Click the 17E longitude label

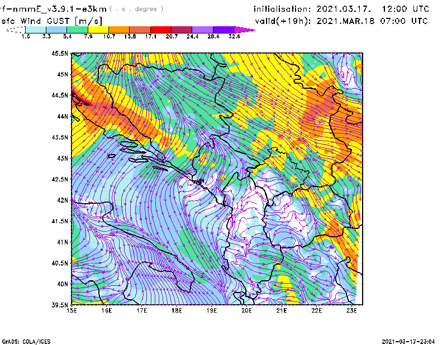coord(142,310)
